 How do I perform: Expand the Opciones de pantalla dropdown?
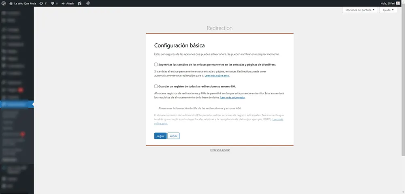click(x=360, y=10)
